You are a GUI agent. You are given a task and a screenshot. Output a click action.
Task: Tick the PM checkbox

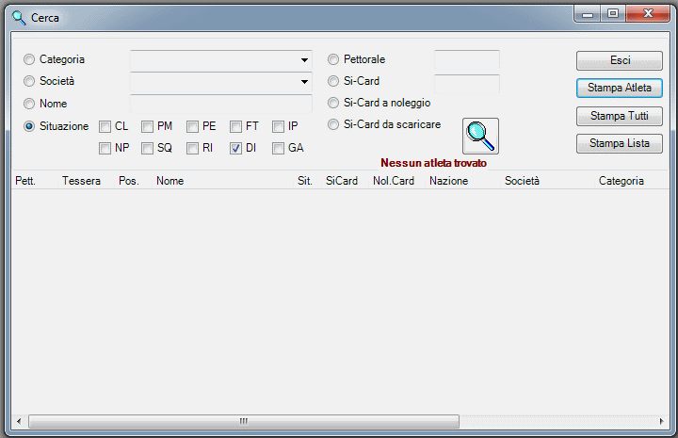click(x=147, y=126)
